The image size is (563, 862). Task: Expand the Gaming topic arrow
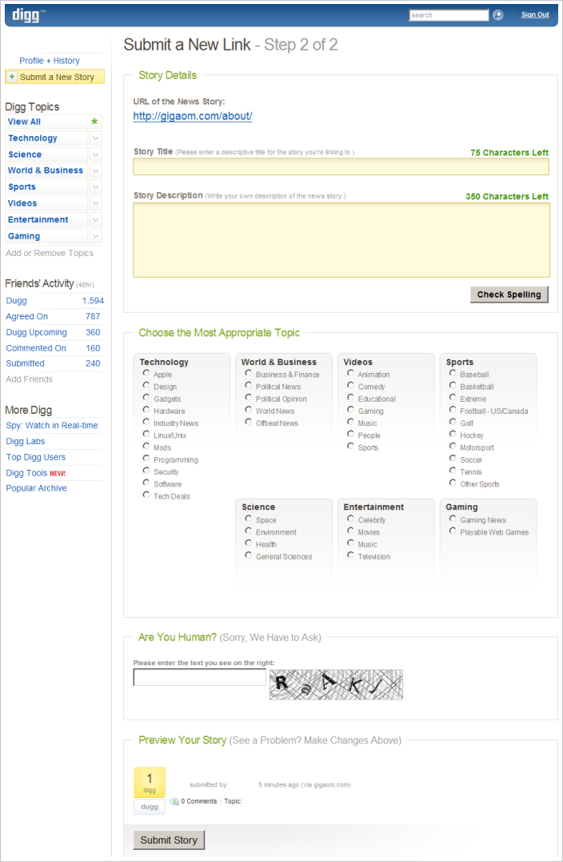pos(96,236)
